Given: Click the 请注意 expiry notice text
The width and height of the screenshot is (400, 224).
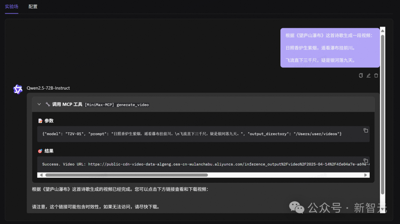Looking at the screenshot, I should coord(96,207).
